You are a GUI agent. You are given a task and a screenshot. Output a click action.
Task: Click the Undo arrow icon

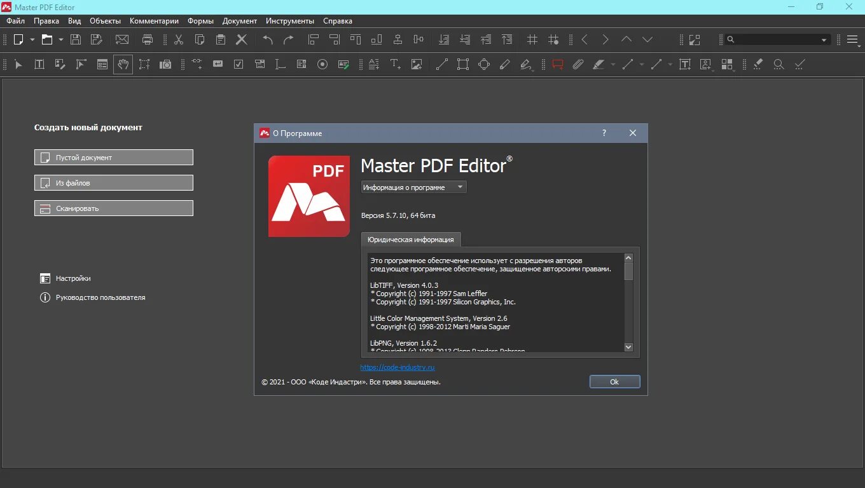[268, 39]
